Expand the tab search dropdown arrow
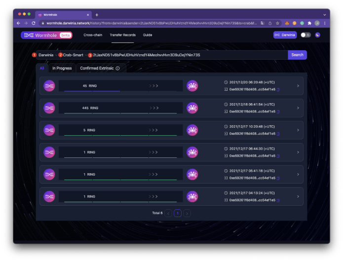 pos(325,15)
